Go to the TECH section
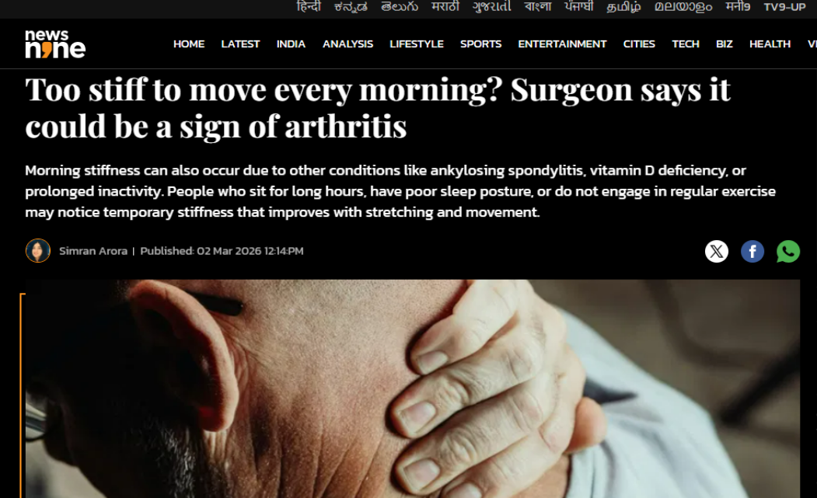817x498 pixels. coord(685,44)
